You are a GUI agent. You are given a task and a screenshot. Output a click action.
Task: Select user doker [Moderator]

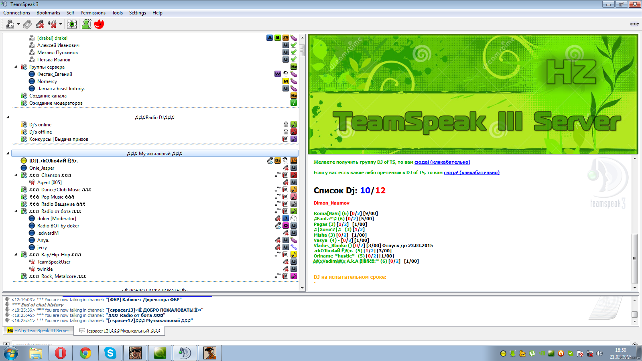[x=57, y=219]
